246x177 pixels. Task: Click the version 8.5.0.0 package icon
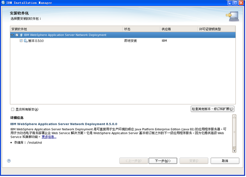[25, 41]
